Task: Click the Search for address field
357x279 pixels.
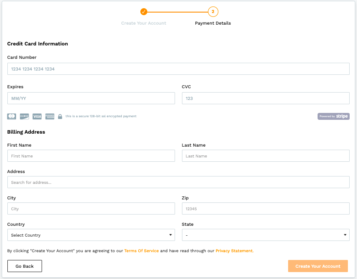Action: pyautogui.click(x=178, y=182)
